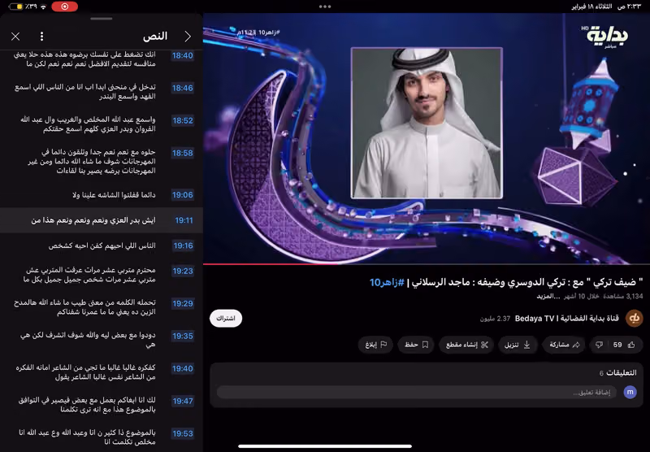
Task: Open the التعليقات comments section header
Action: coord(617,373)
